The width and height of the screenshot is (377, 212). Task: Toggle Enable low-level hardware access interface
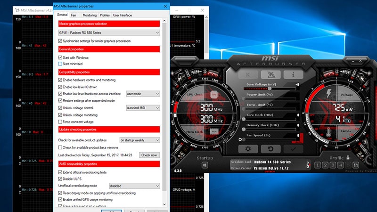point(60,94)
